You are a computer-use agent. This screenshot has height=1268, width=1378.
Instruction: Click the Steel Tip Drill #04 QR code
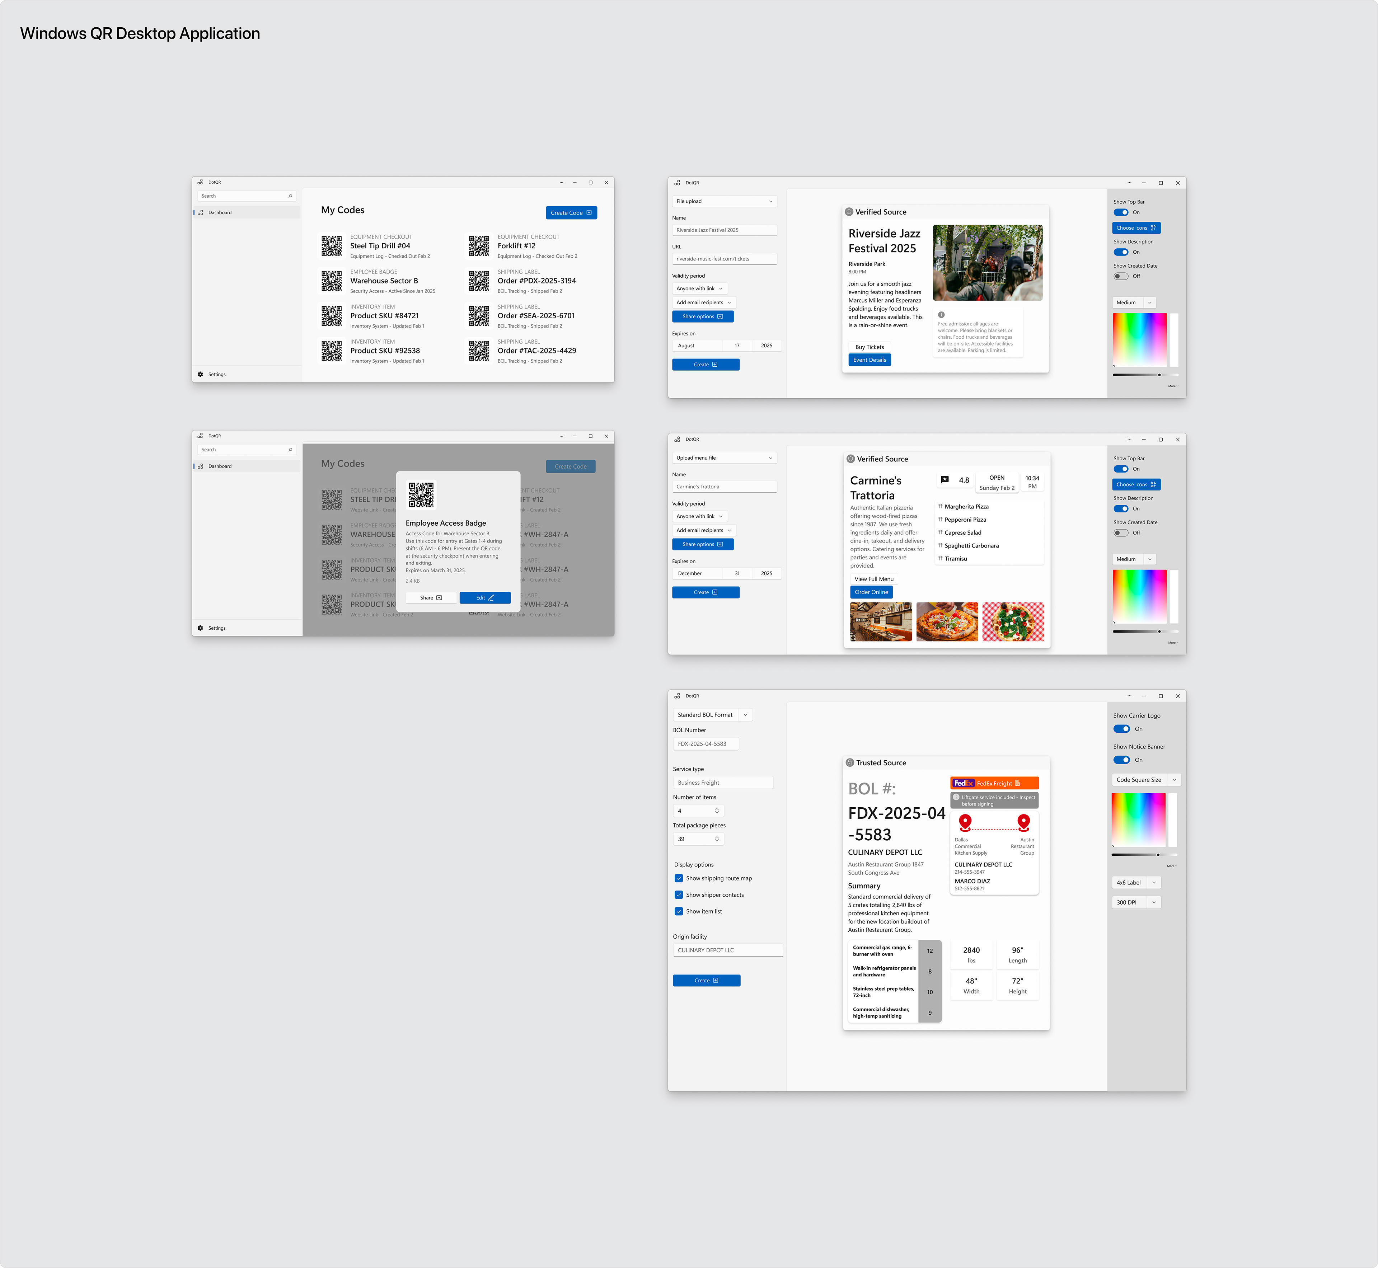click(332, 246)
